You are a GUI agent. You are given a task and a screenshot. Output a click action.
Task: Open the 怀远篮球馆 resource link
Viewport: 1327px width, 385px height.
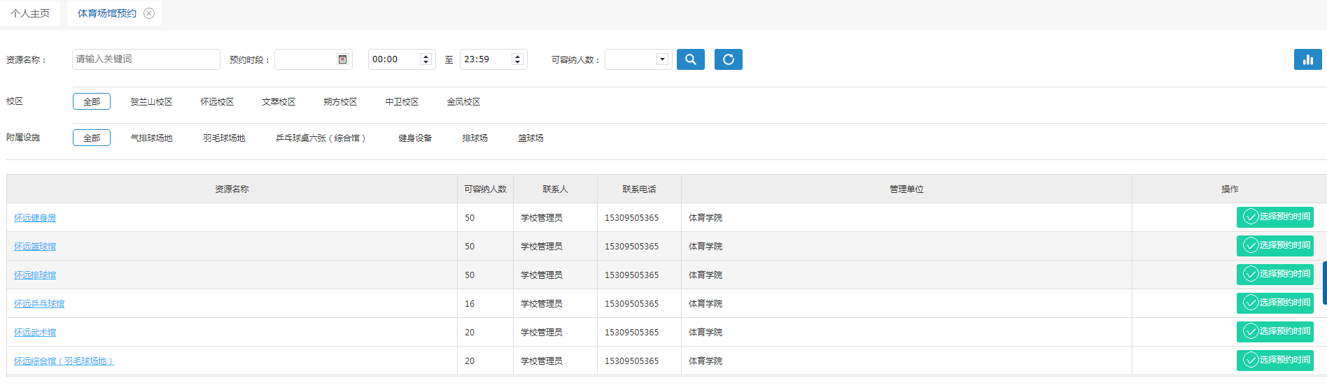click(35, 247)
